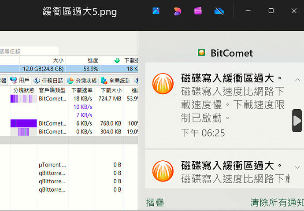This screenshot has height=211, width=304.
Task: Click the first notification title 磁碟寫入緩衝區過大
Action: point(231,78)
